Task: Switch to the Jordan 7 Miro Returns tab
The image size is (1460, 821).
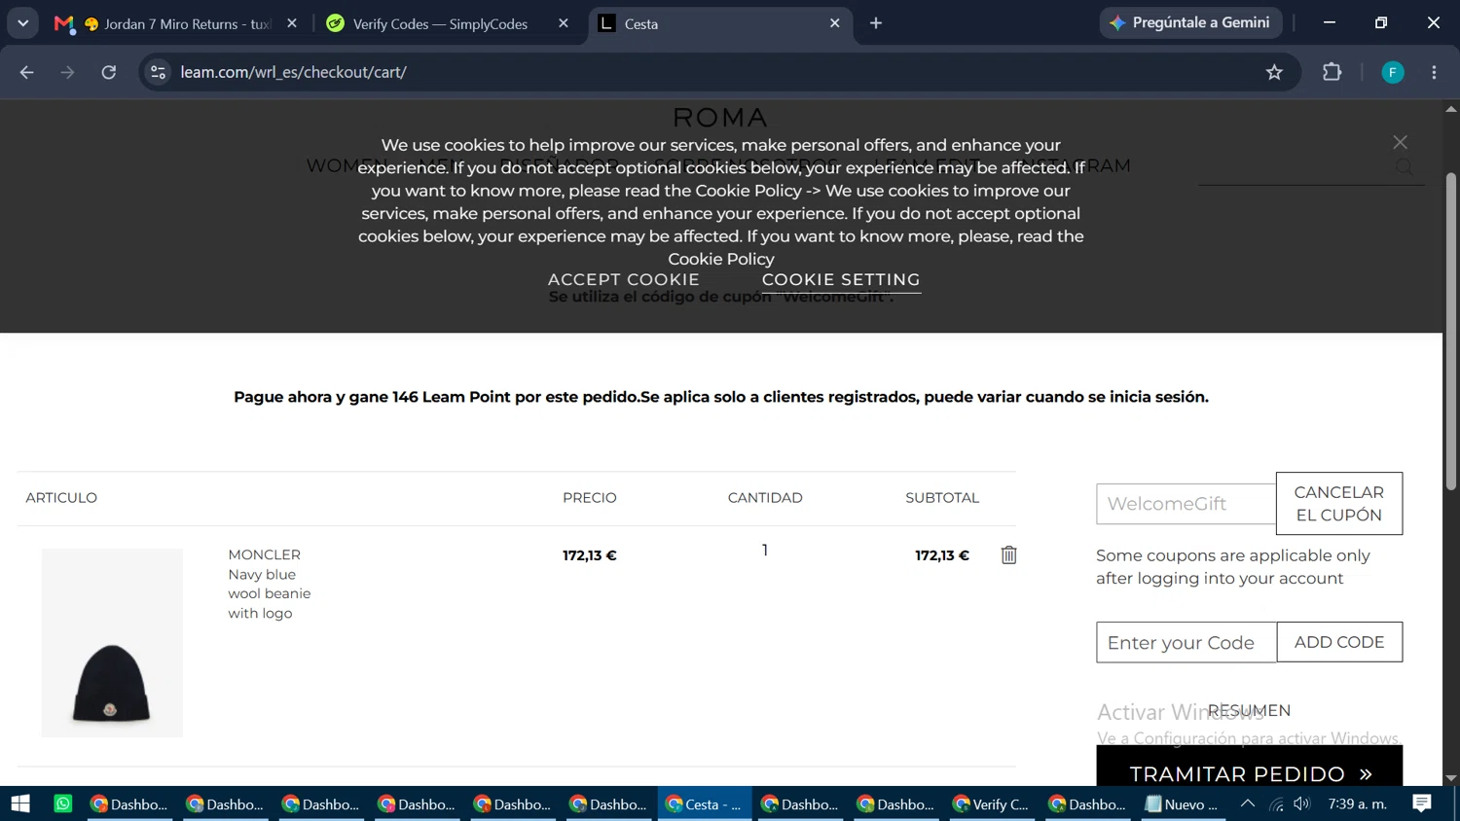Action: tap(175, 23)
